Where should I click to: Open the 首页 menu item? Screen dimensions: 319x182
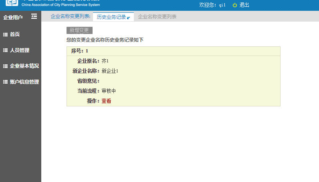[x=15, y=34]
